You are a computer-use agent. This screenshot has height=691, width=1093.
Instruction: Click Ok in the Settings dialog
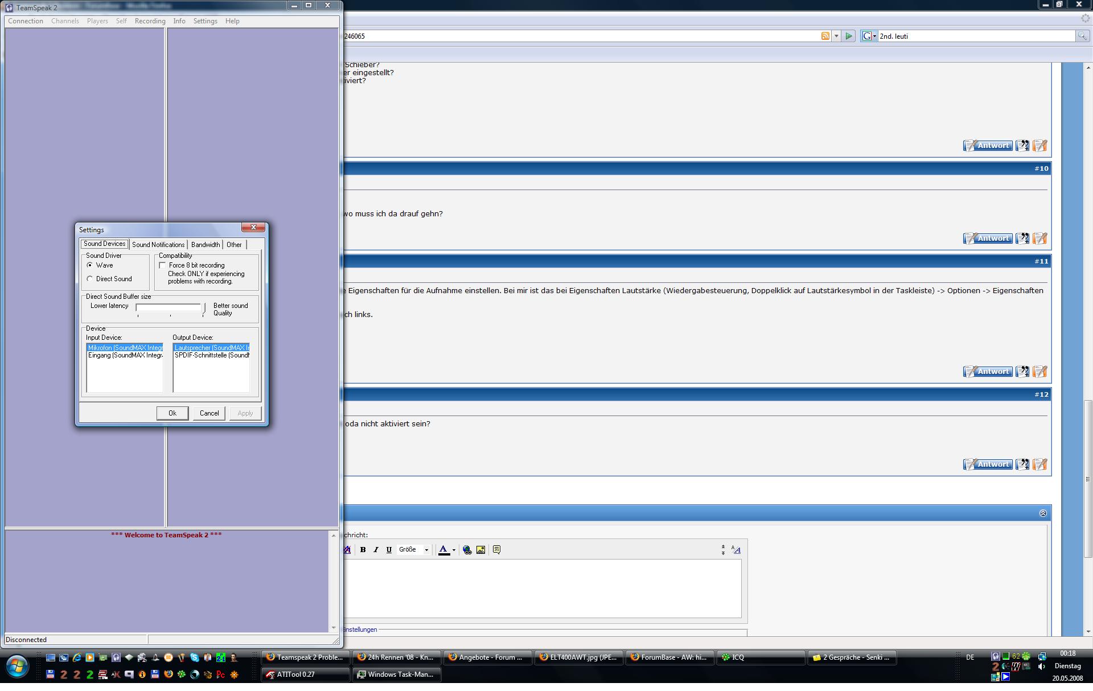pyautogui.click(x=172, y=413)
